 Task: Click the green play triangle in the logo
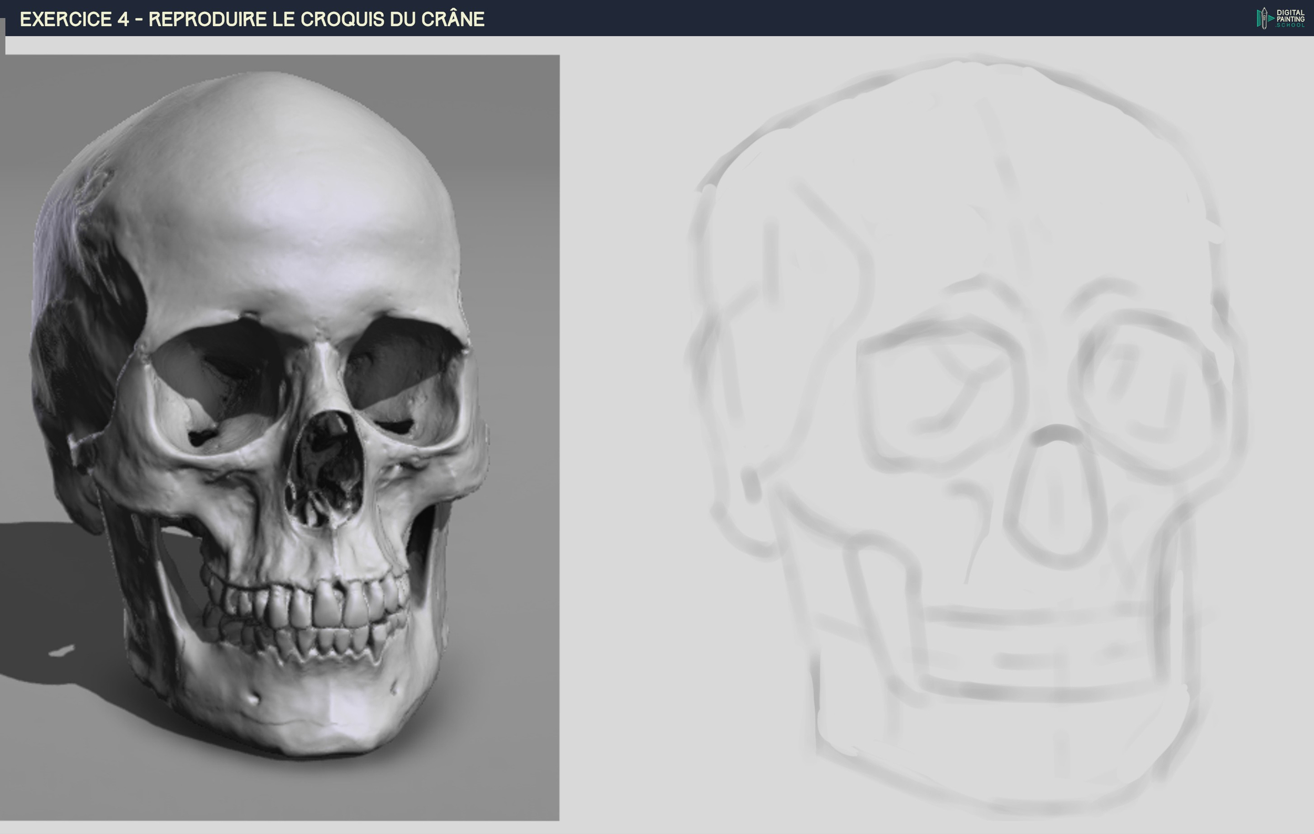[1271, 18]
